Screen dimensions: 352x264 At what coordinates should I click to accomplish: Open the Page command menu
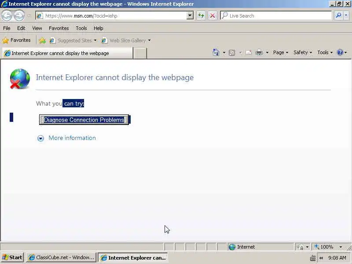coord(280,52)
